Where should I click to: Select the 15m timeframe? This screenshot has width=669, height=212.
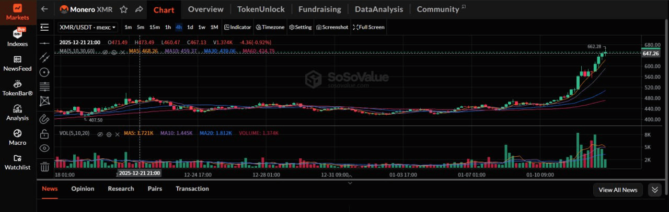click(154, 27)
